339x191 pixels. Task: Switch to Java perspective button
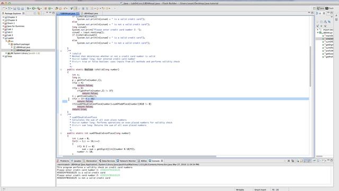tap(320, 8)
